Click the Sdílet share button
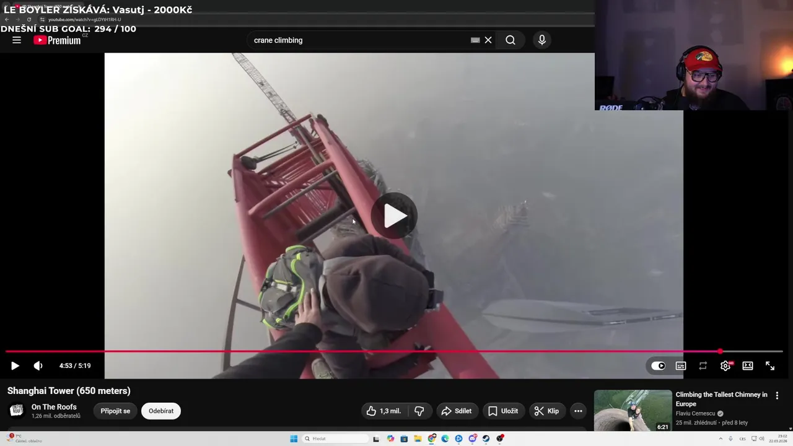793x446 pixels. (457, 411)
